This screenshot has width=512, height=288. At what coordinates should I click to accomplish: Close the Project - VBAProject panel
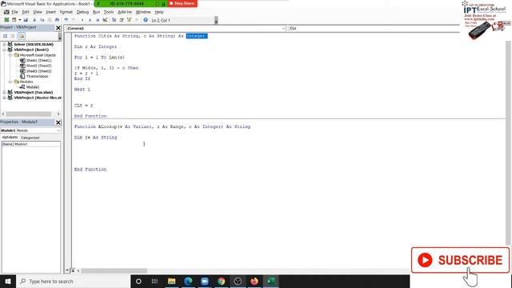point(58,28)
